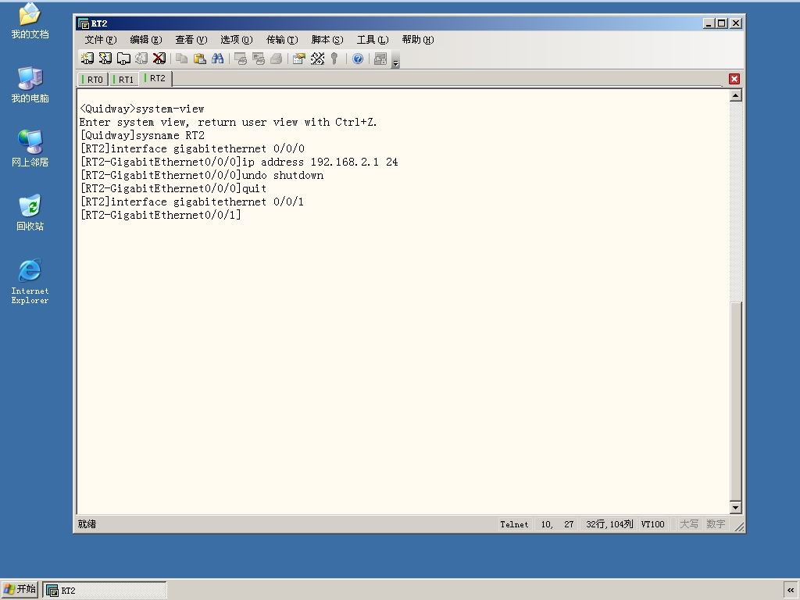Image resolution: width=800 pixels, height=600 pixels.
Task: Click the Find binoculars icon
Action: coord(218,59)
